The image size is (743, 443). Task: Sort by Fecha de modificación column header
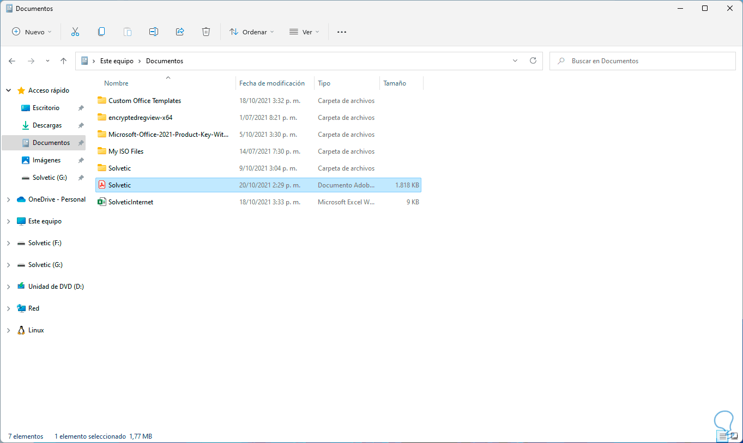[272, 83]
